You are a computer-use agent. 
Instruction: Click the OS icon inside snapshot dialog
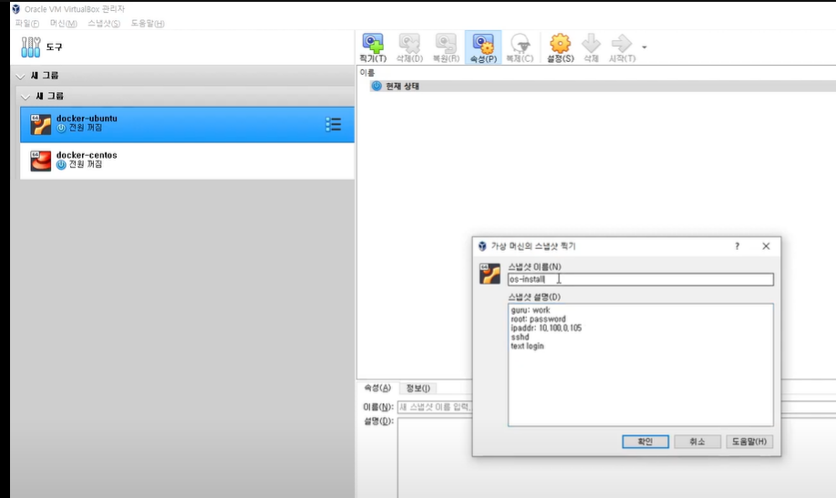(490, 274)
